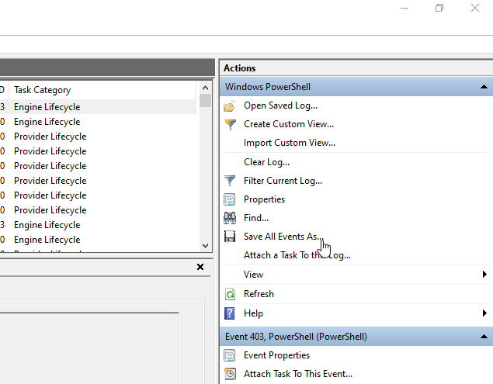Open Saved Log from Actions pane
Screen dimensions: 493x384
click(x=280, y=106)
